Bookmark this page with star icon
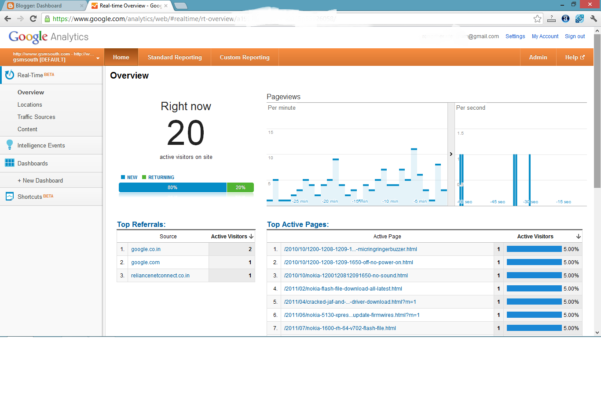The image size is (601, 395). click(537, 18)
